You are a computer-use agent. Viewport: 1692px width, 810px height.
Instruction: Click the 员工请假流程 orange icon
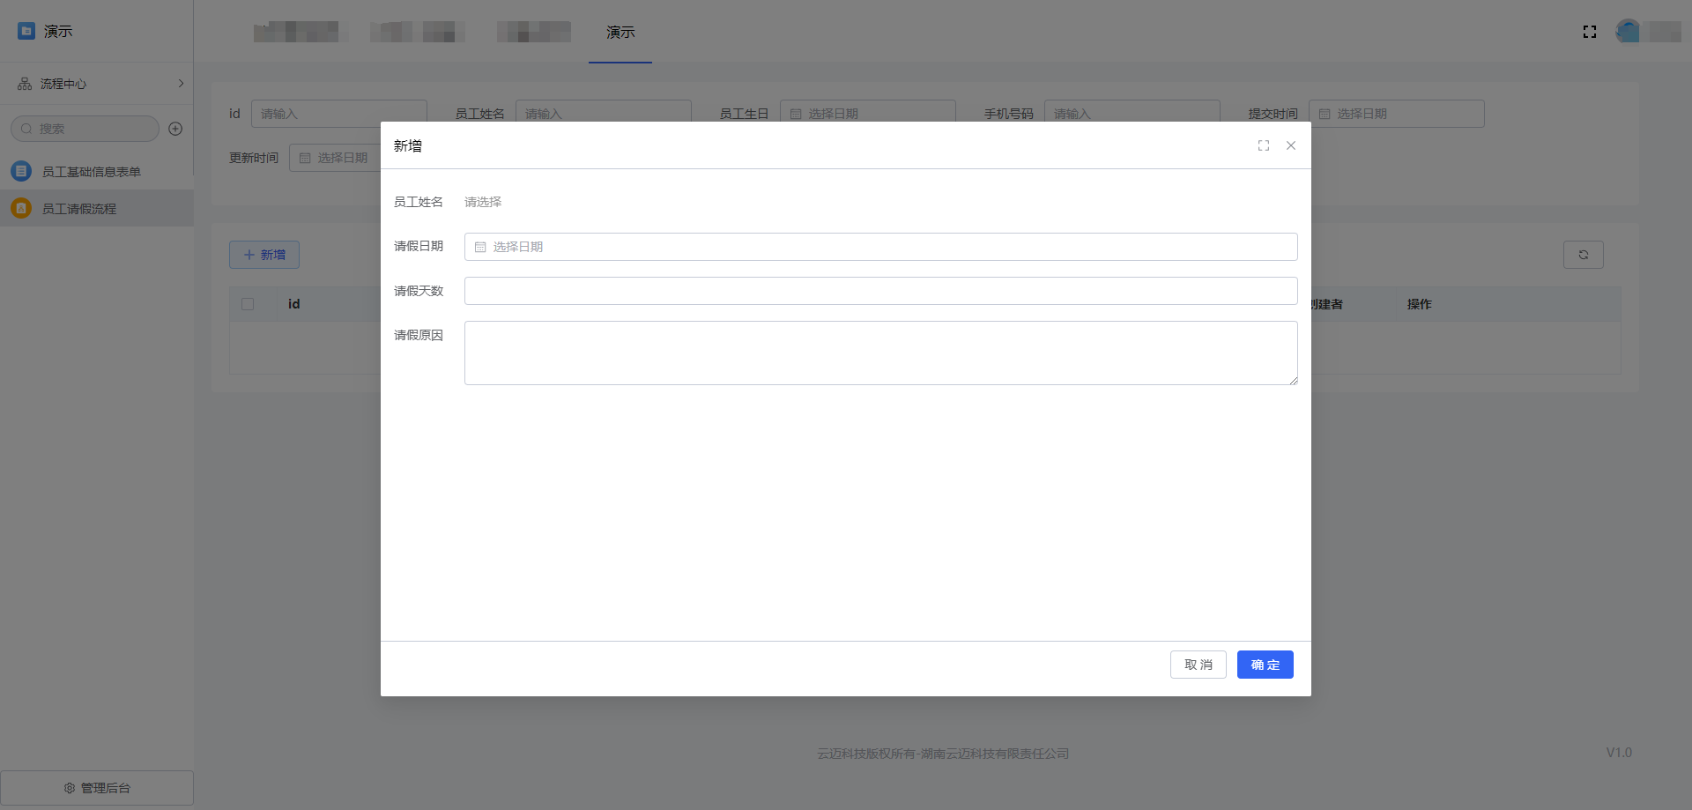pos(21,208)
